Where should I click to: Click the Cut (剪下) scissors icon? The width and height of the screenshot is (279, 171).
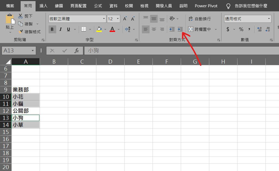(x=20, y=16)
